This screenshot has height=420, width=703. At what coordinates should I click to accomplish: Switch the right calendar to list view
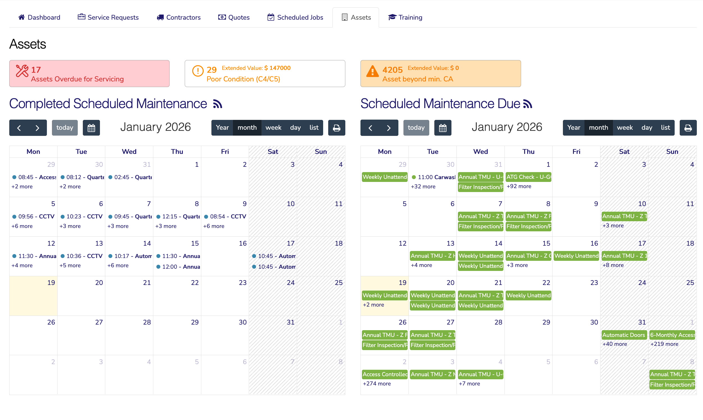[665, 128]
